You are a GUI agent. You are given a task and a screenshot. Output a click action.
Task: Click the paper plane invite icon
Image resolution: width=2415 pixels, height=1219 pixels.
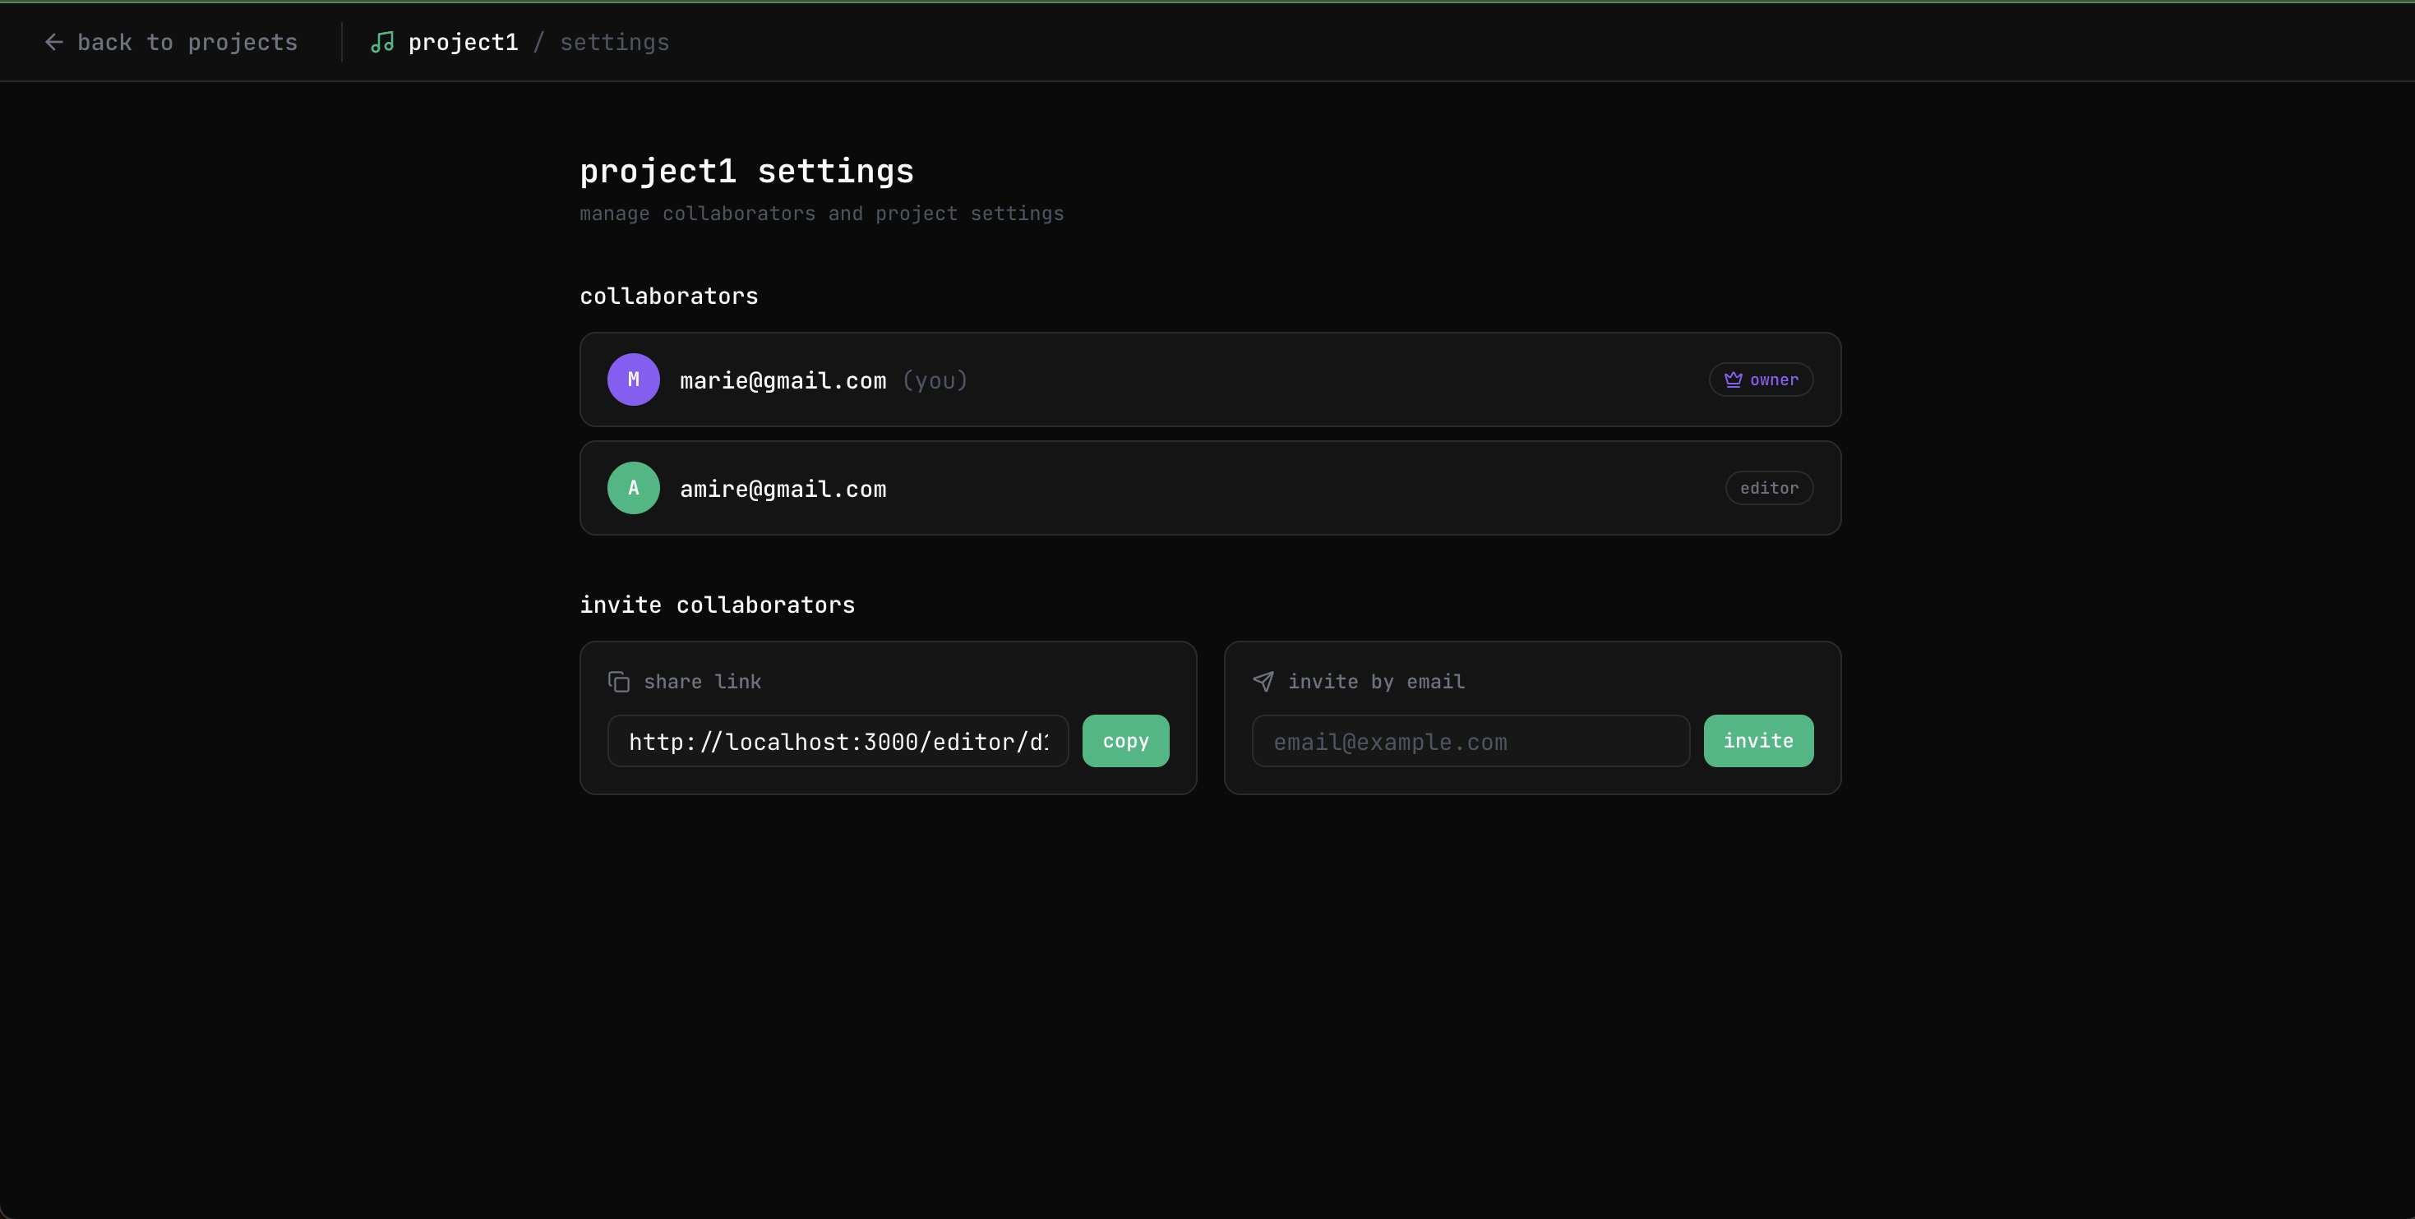(x=1263, y=682)
